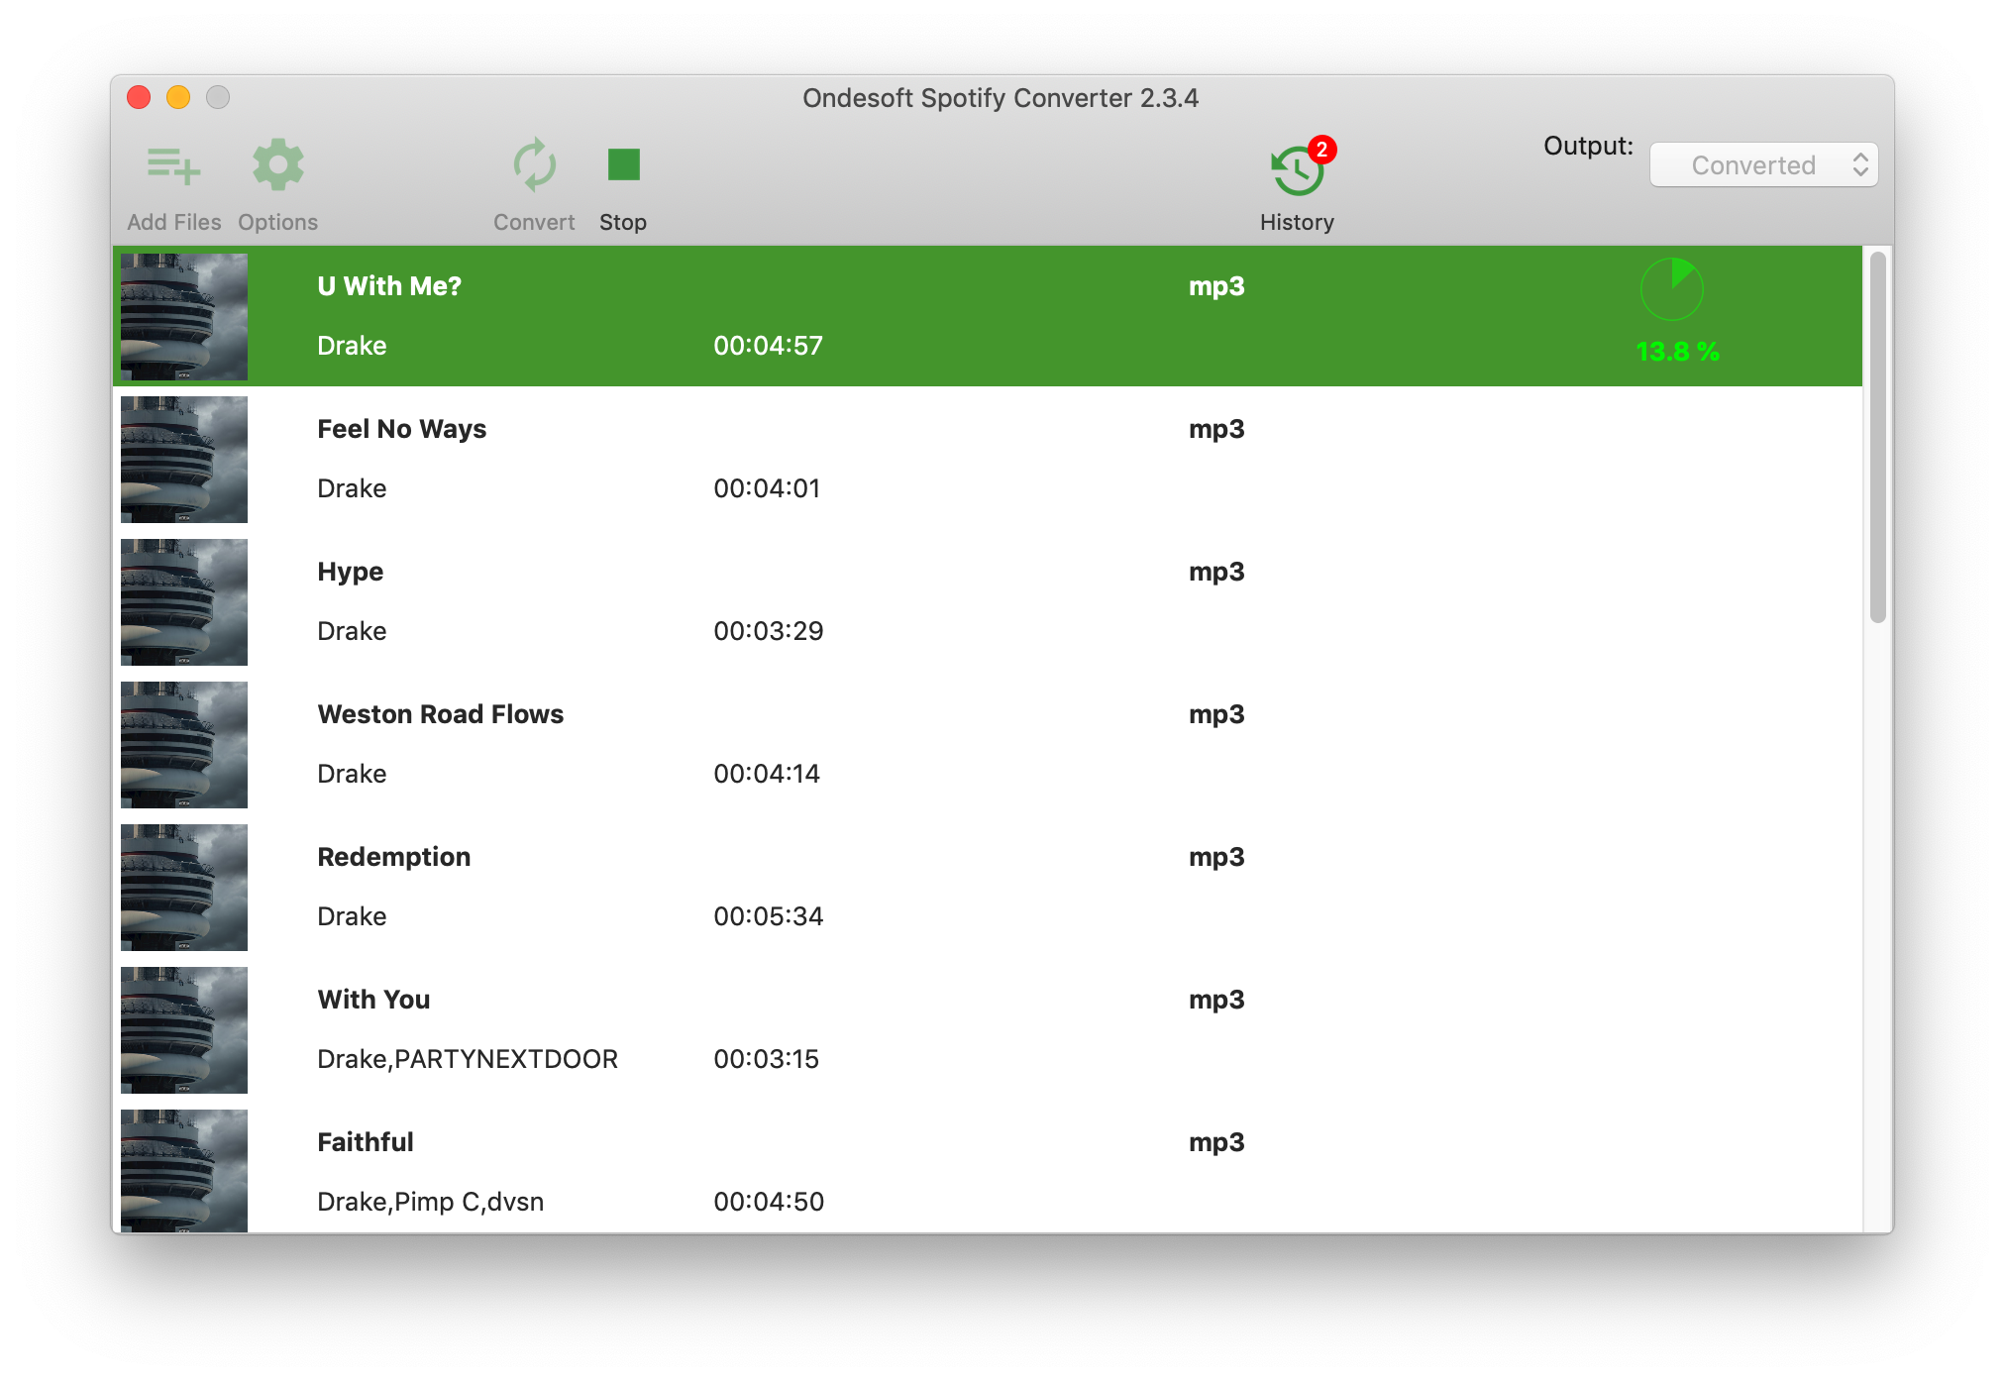The width and height of the screenshot is (2005, 1381).
Task: Open the Options settings gear
Action: pyautogui.click(x=278, y=164)
